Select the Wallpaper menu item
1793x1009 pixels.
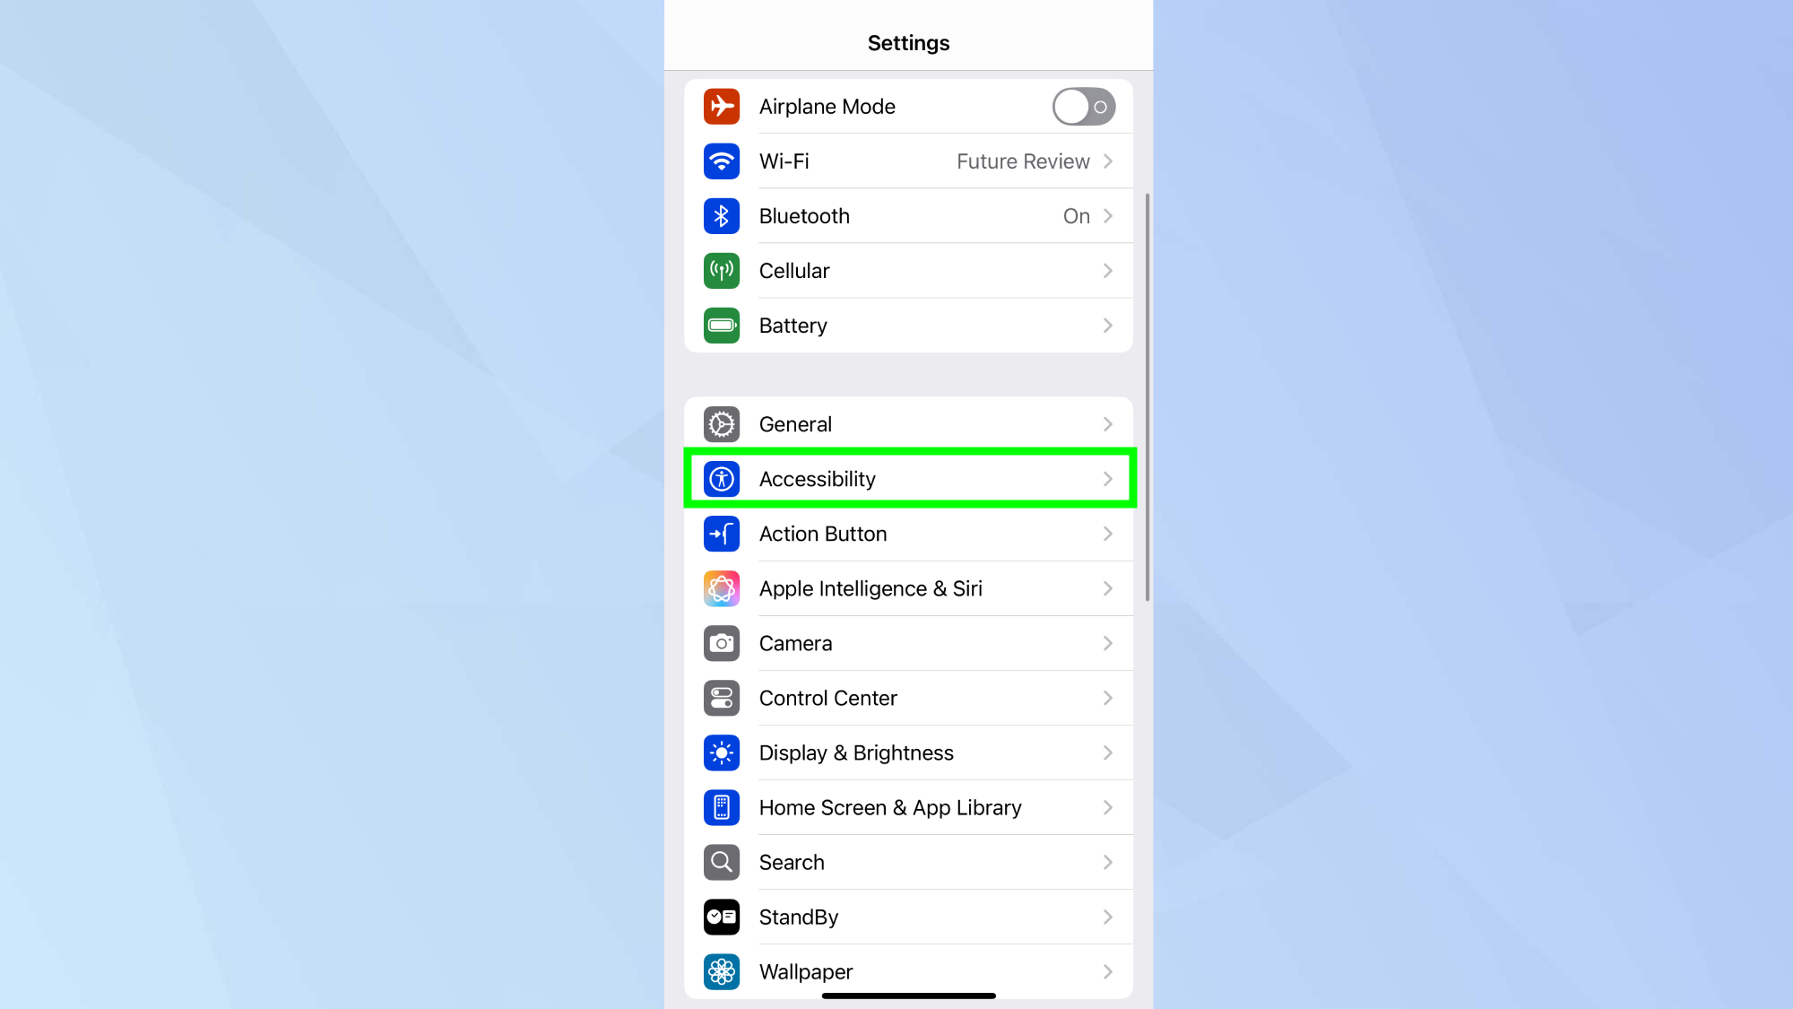(909, 972)
